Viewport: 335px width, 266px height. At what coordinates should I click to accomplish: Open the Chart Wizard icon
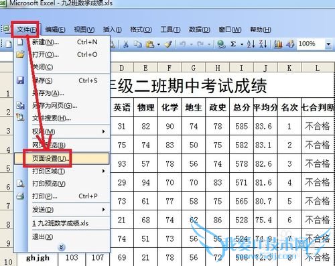tap(278, 44)
